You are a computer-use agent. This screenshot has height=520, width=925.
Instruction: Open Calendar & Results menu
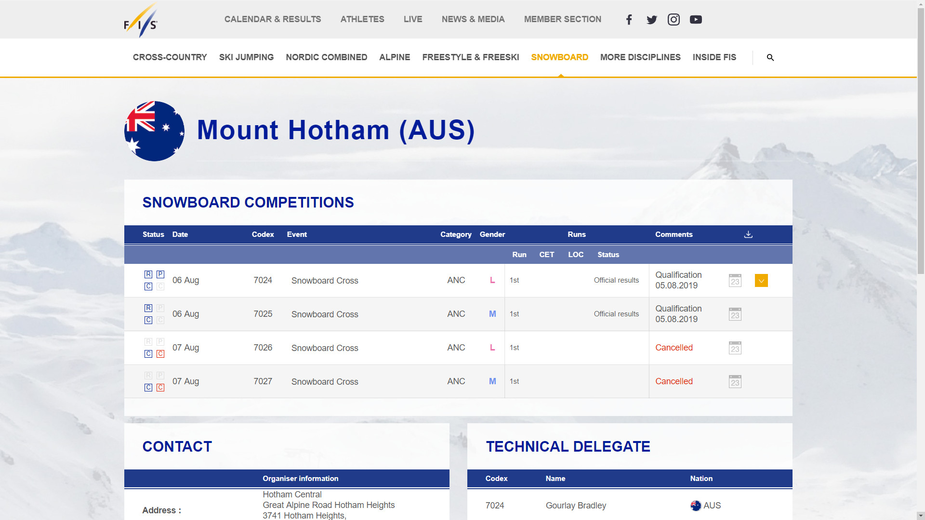(273, 19)
